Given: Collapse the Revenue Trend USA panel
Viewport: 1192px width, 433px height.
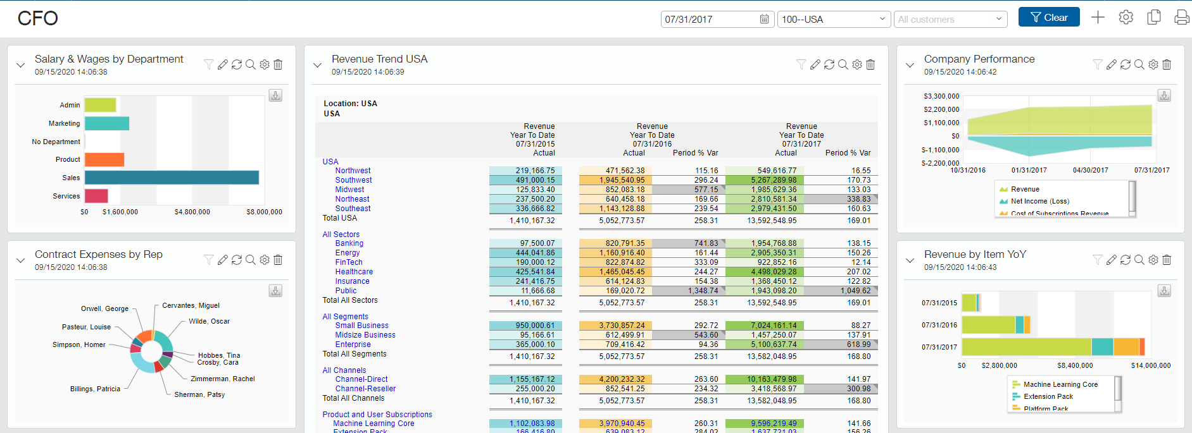Looking at the screenshot, I should tap(318, 65).
